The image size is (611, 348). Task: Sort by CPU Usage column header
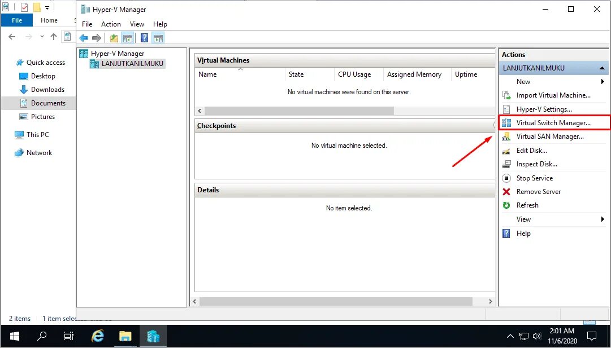click(358, 74)
